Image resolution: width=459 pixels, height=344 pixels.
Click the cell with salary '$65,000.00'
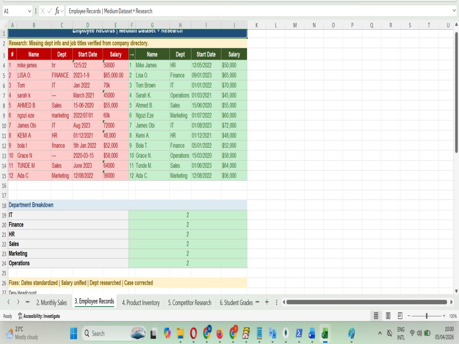point(115,75)
